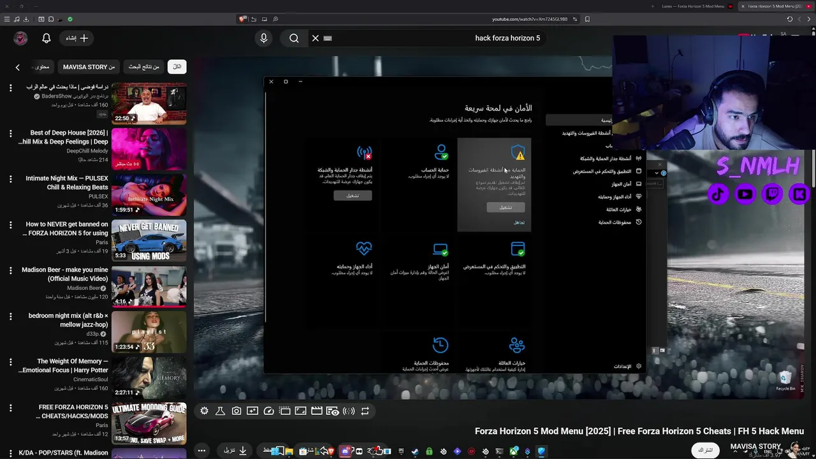Open options menu for Intimate Night Mix video
This screenshot has width=816, height=459.
click(10, 180)
